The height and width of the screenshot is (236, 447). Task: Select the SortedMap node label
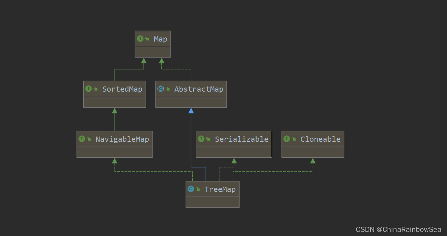point(122,89)
